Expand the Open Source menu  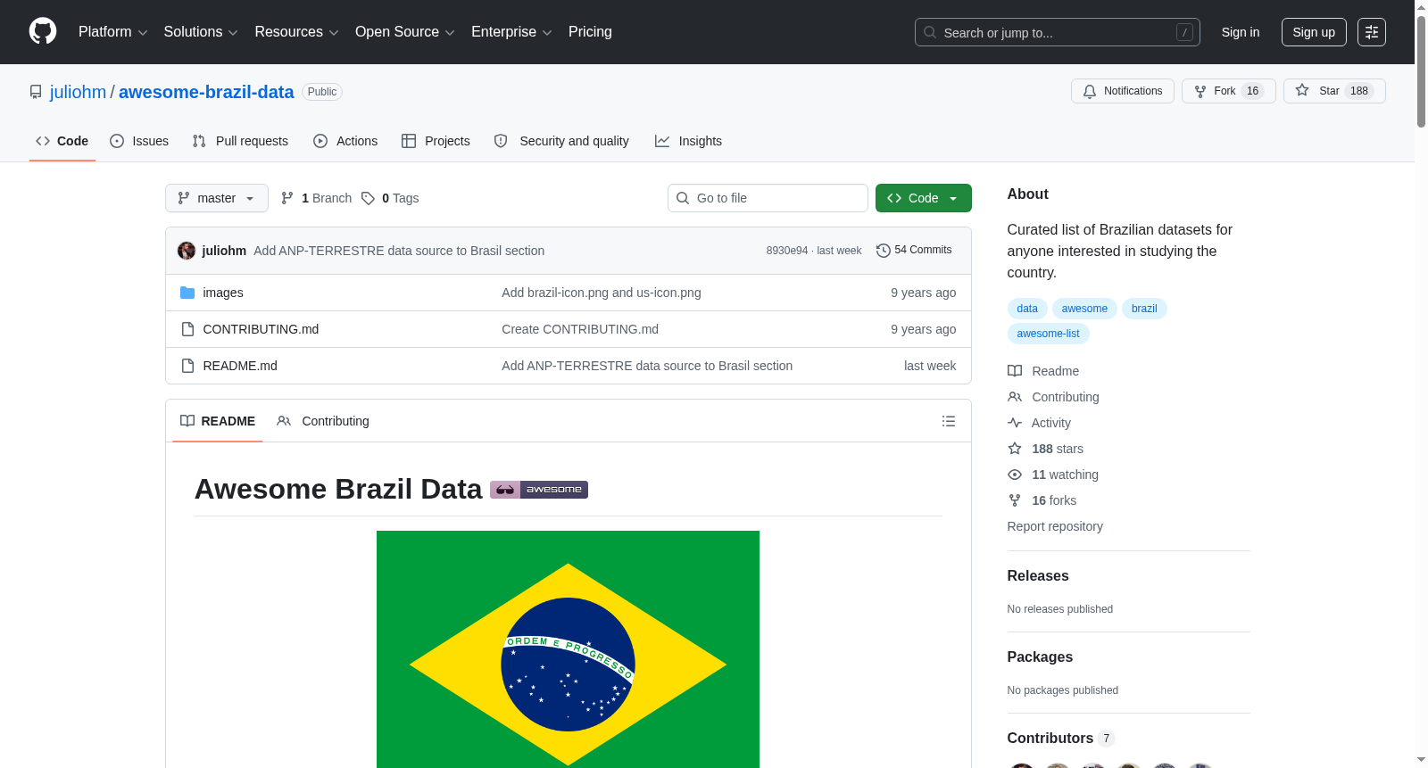tap(405, 32)
